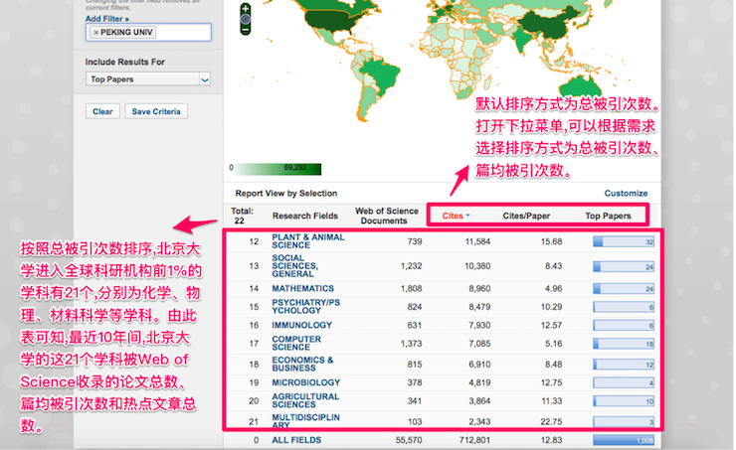The width and height of the screenshot is (736, 450).
Task: Click the Save Criteria button
Action: (156, 111)
